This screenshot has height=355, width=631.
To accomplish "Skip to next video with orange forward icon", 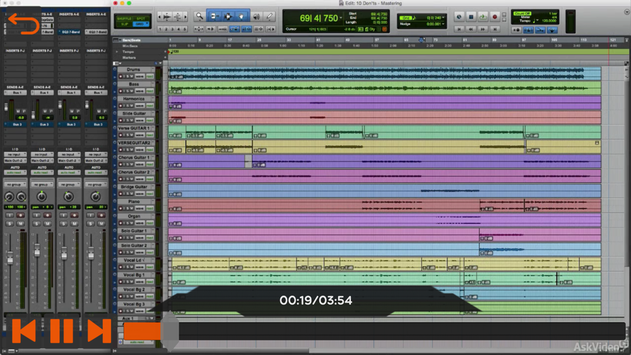I will [x=98, y=331].
